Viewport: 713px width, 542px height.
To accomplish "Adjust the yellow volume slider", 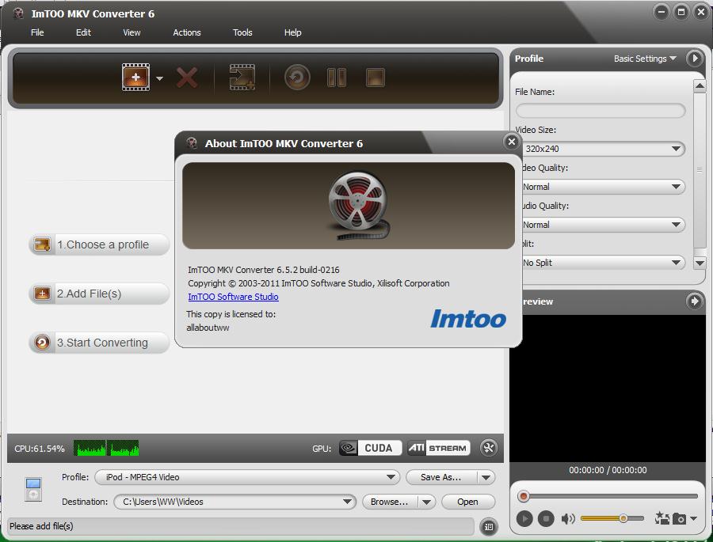I will (612, 518).
